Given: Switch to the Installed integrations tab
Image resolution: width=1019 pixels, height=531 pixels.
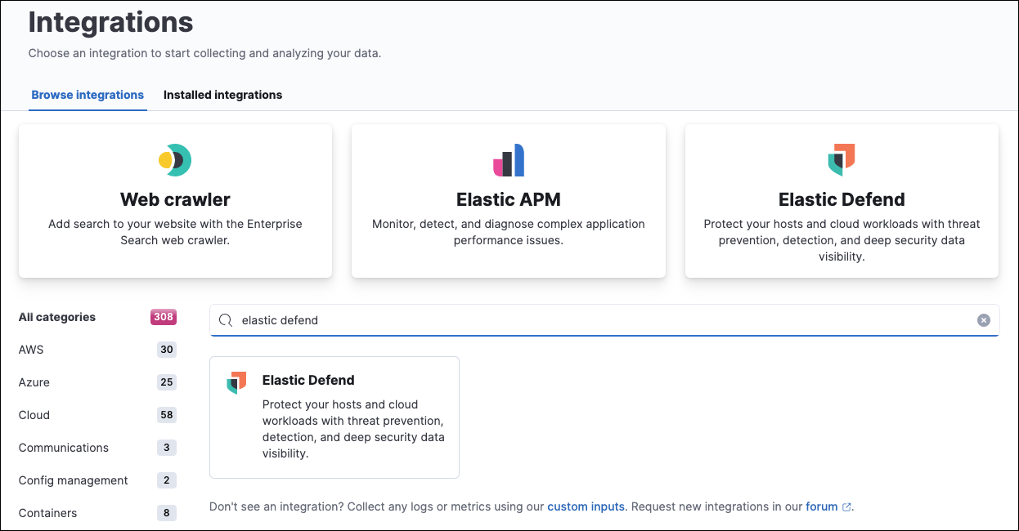Looking at the screenshot, I should pyautogui.click(x=222, y=95).
